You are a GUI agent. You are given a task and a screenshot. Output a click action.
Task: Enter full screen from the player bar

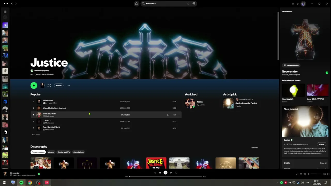pos(328,174)
